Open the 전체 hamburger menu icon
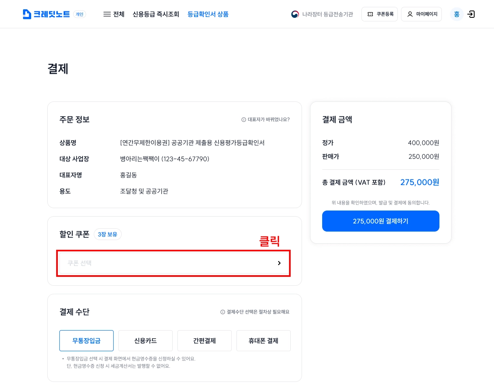This screenshot has width=494, height=392. coord(107,14)
